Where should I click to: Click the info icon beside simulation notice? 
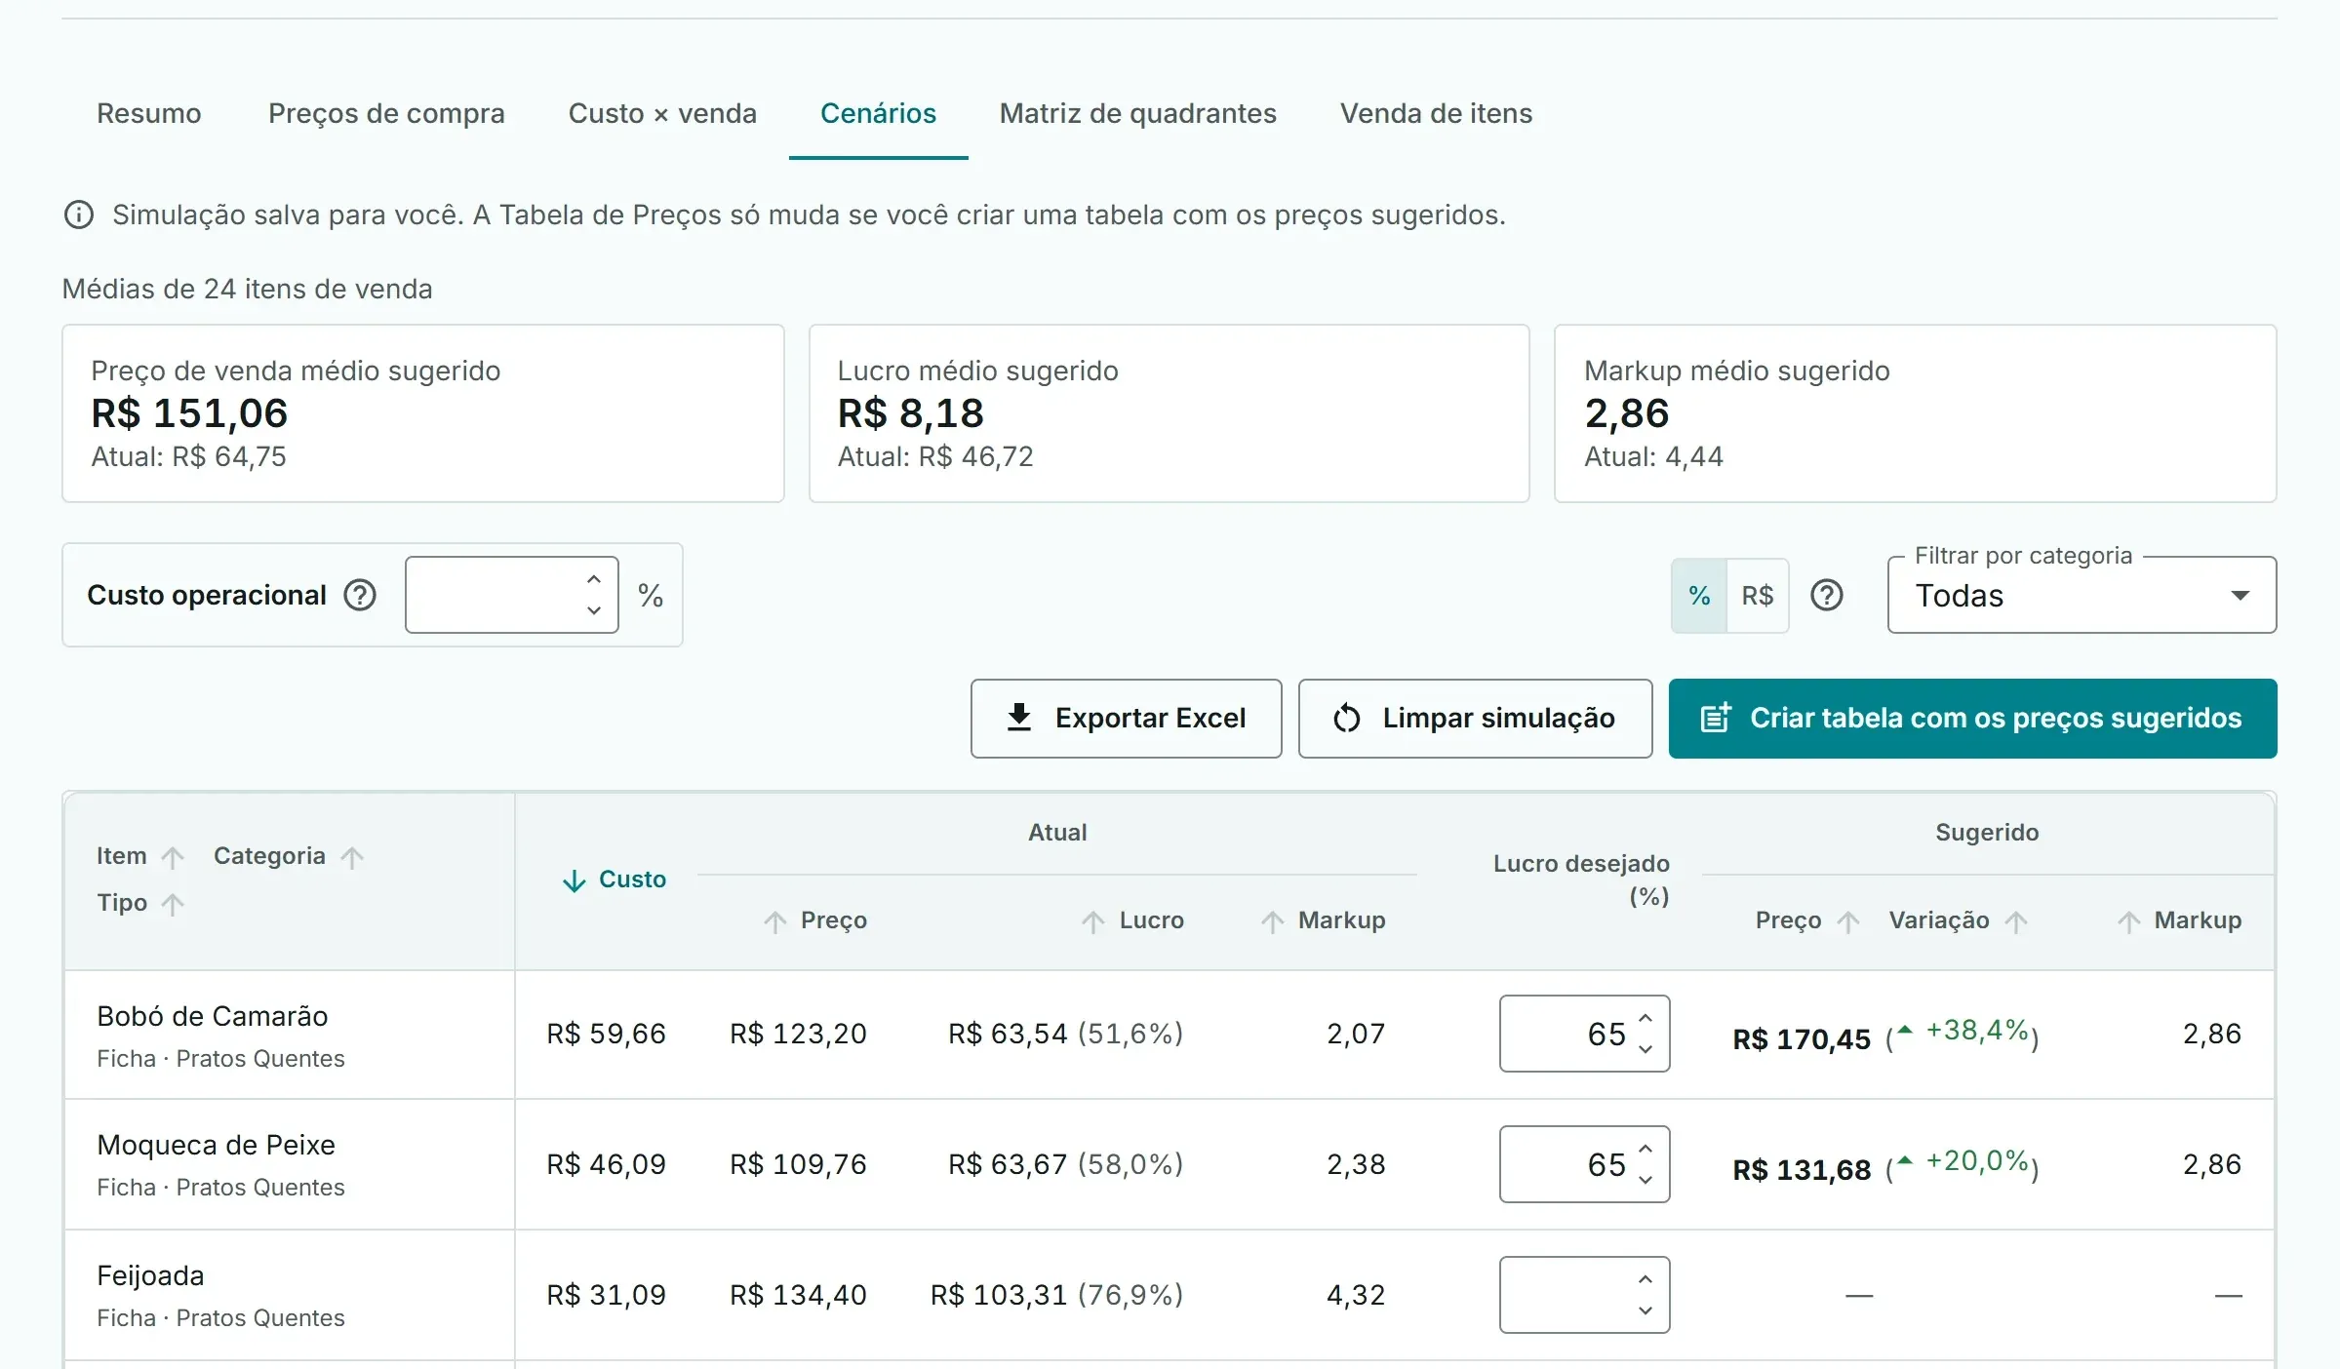(79, 215)
